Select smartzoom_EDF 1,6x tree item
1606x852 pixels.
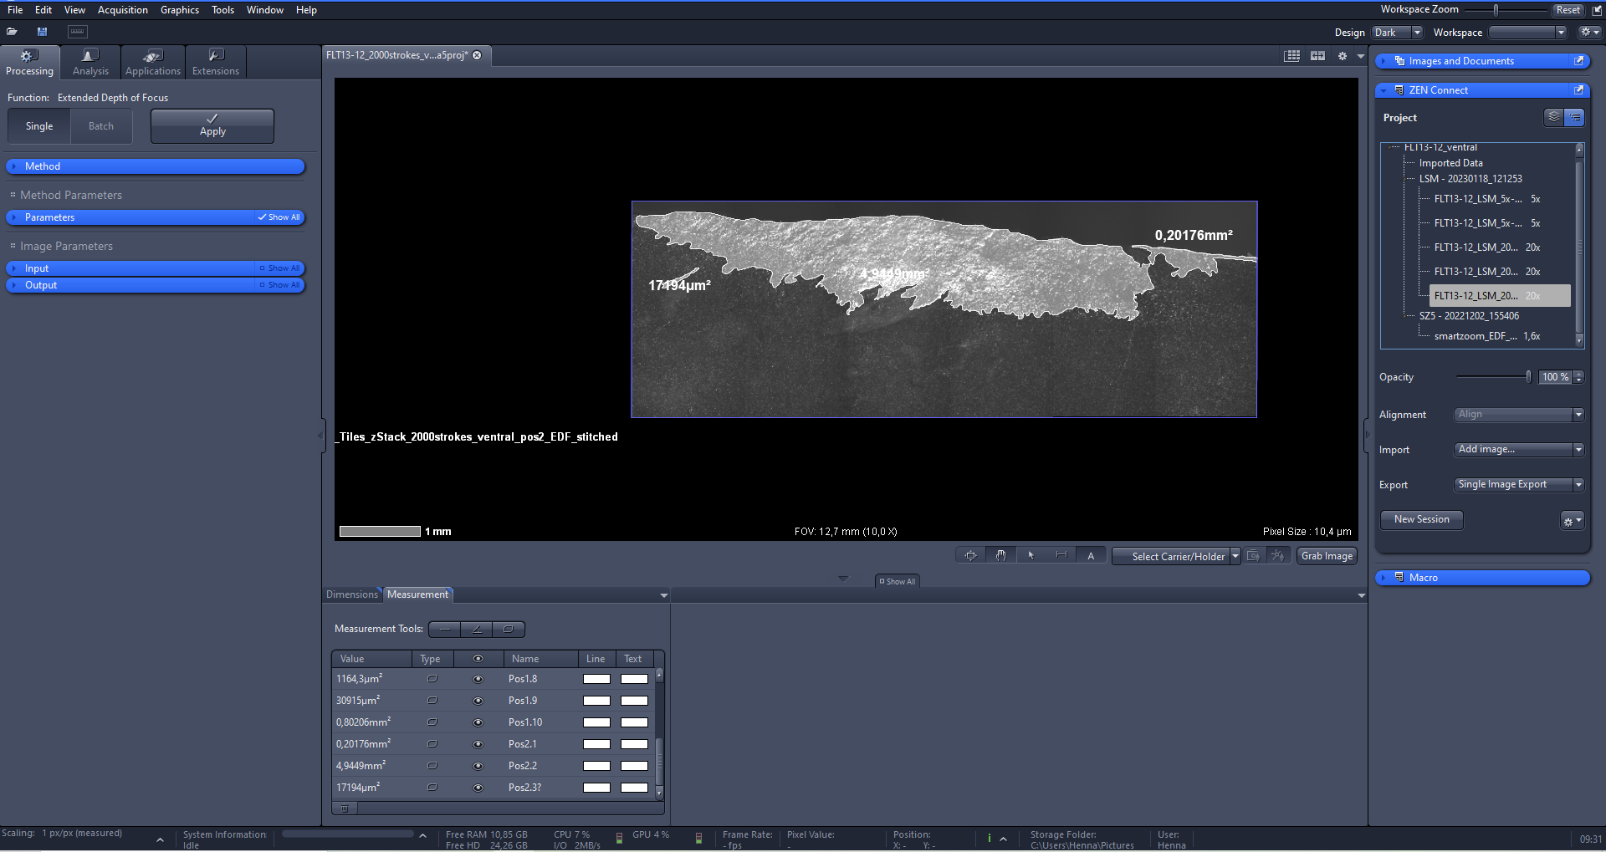pos(1486,336)
